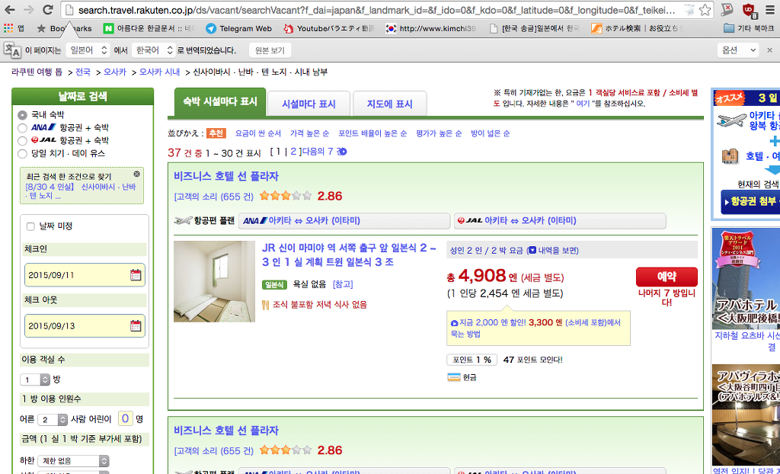Open check-out date calendar icon
The image size is (780, 474).
tap(136, 325)
